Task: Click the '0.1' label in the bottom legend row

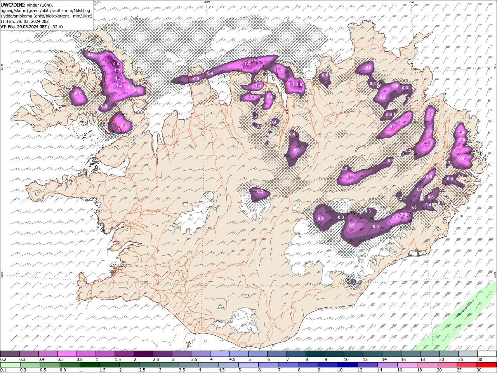Action: (x=3, y=370)
